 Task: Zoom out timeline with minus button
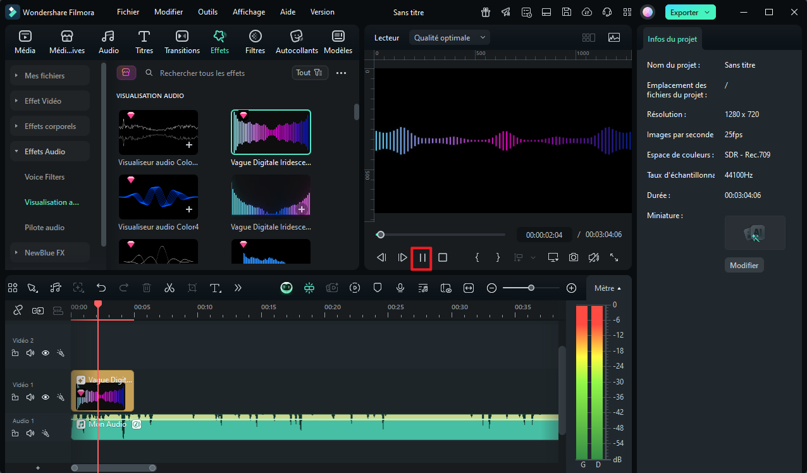(x=491, y=288)
